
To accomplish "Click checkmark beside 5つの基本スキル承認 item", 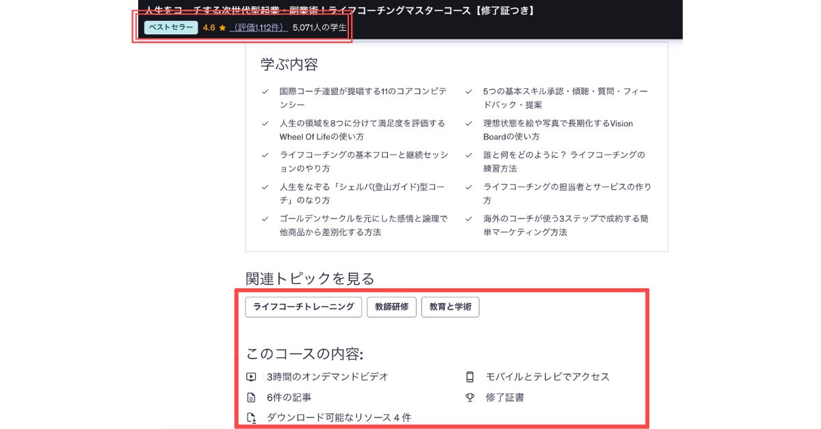I will point(469,92).
